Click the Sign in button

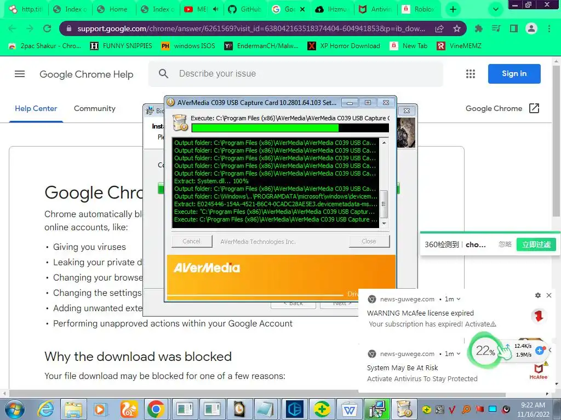pyautogui.click(x=514, y=74)
